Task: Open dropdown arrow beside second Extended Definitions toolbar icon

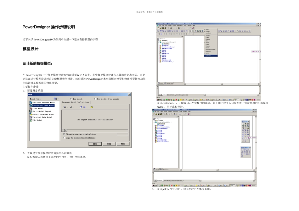Action: (74, 107)
